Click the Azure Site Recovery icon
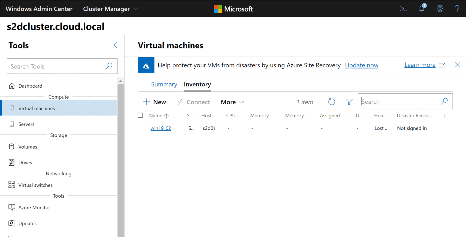This screenshot has height=237, width=466. (146, 65)
